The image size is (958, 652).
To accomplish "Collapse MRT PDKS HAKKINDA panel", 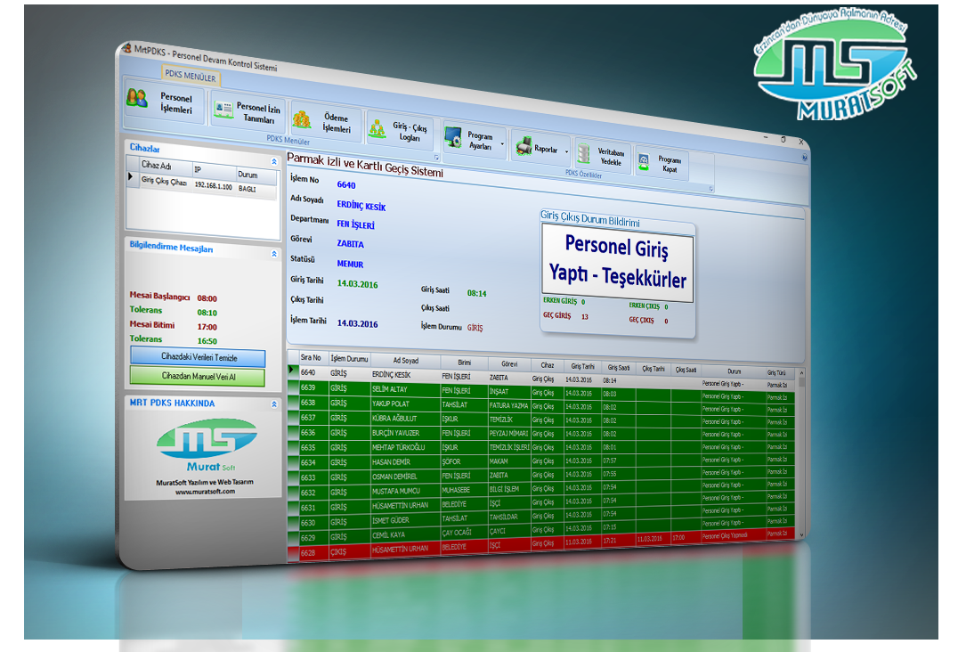I will point(274,403).
